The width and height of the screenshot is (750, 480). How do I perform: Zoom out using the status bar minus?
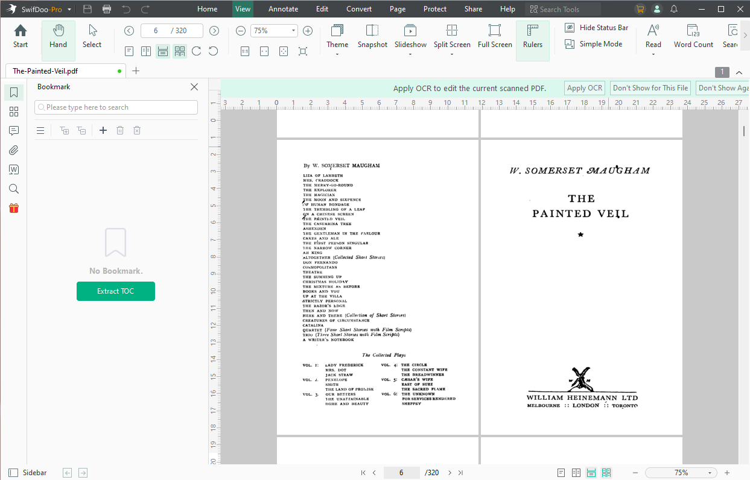click(x=635, y=473)
